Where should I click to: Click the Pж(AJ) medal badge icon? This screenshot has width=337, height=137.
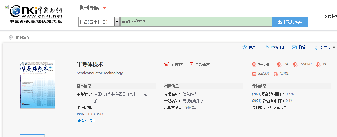[x=254, y=74]
